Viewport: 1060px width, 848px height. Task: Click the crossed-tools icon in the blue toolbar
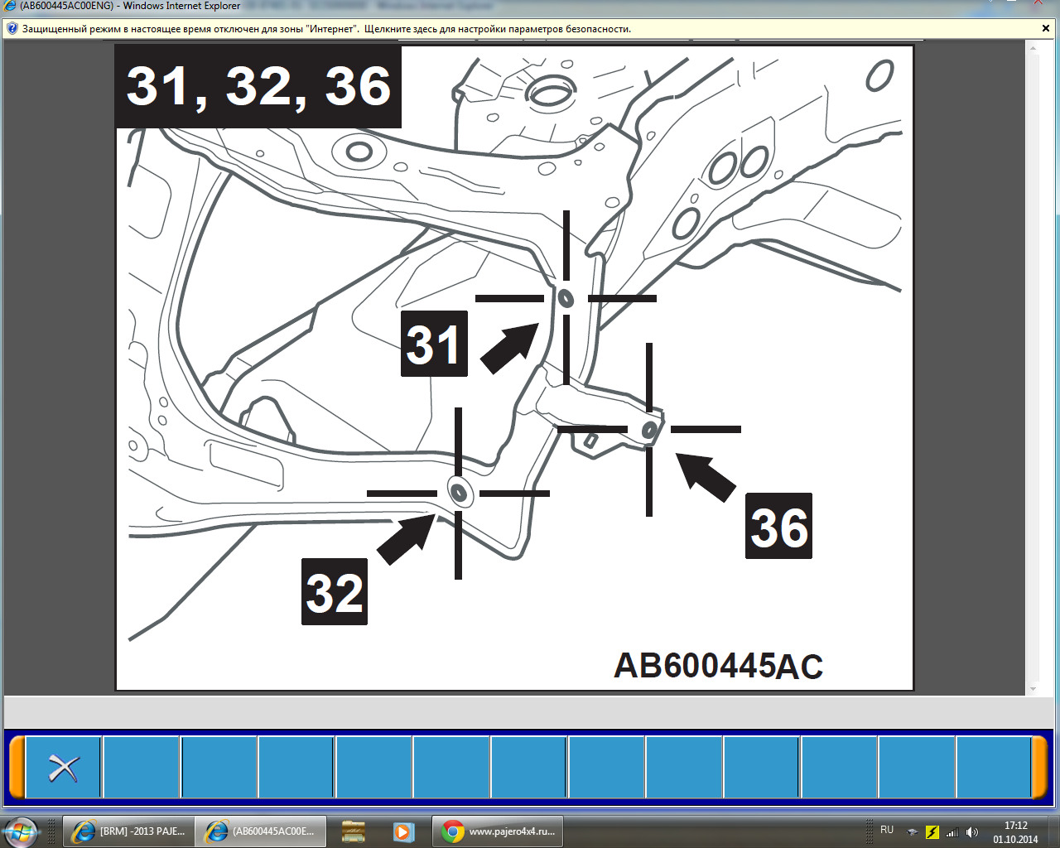point(64,768)
